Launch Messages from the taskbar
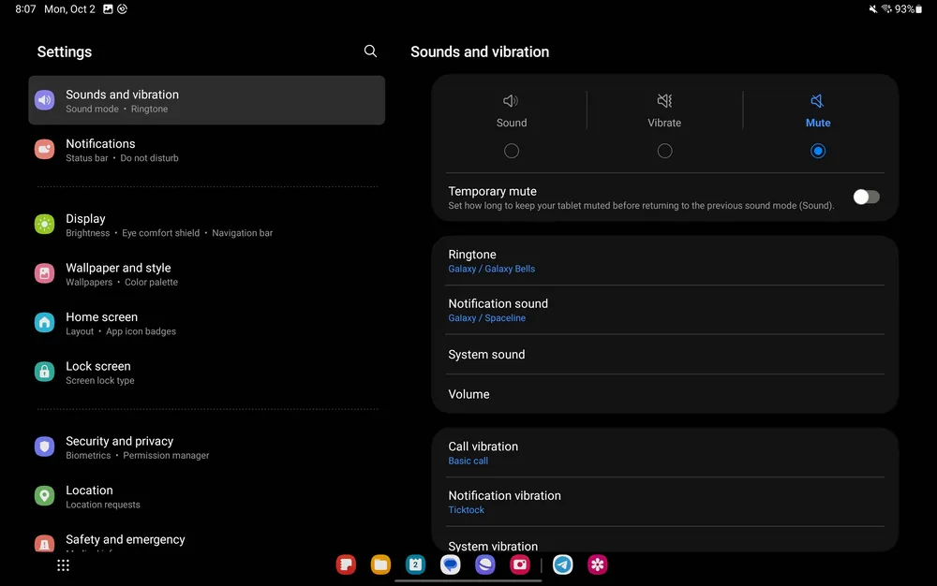The width and height of the screenshot is (937, 586). [451, 564]
